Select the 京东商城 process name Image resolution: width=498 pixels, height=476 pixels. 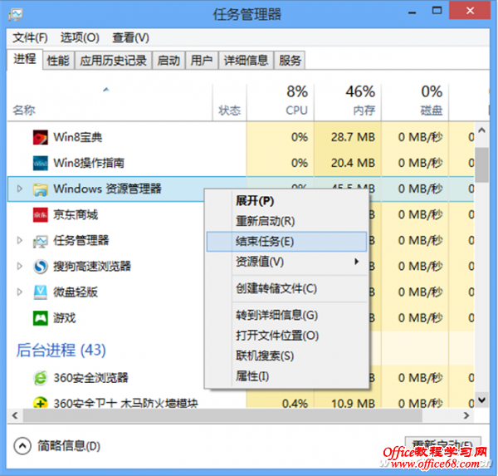(x=76, y=215)
